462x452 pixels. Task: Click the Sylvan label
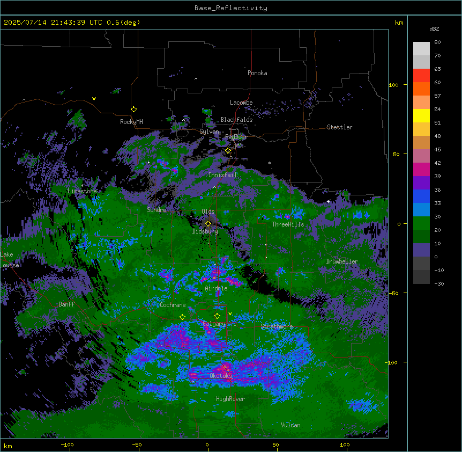point(209,132)
